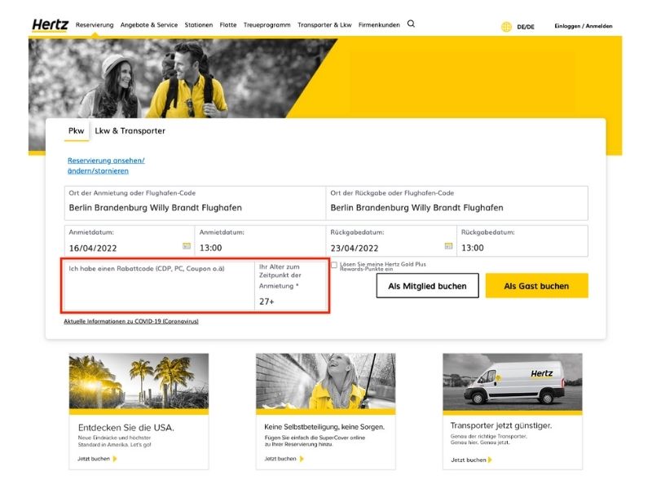Open the DE/DE language selector
Screen dimensions: 652x489
(x=526, y=27)
